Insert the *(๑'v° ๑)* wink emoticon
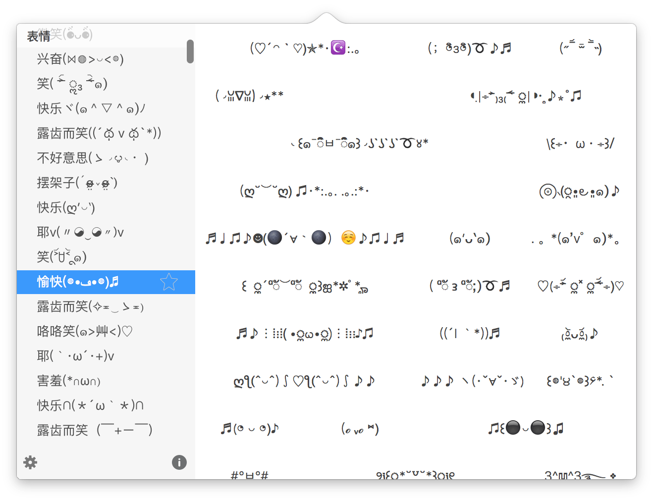The image size is (653, 500). tap(575, 239)
